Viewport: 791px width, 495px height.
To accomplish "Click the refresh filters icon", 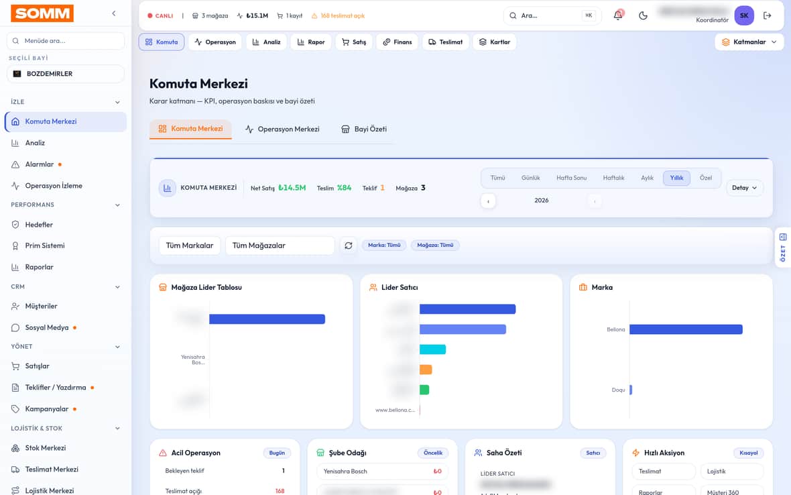I will (x=348, y=245).
